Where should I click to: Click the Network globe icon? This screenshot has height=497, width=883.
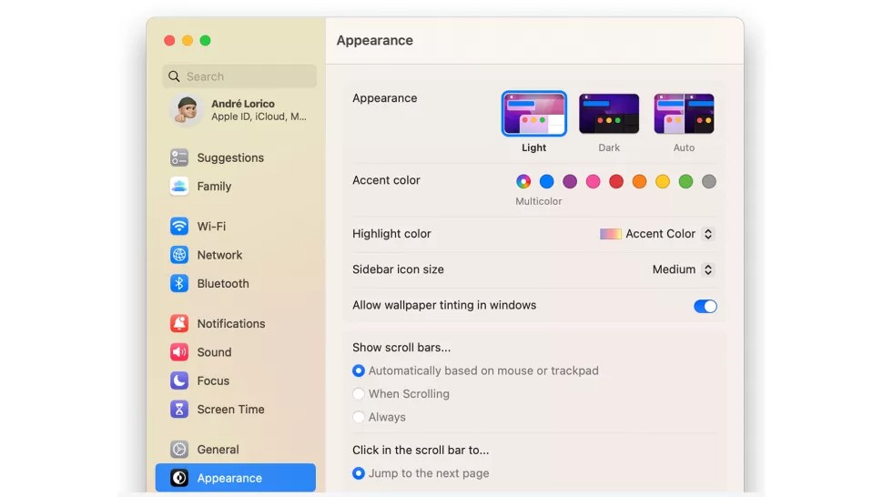click(179, 255)
